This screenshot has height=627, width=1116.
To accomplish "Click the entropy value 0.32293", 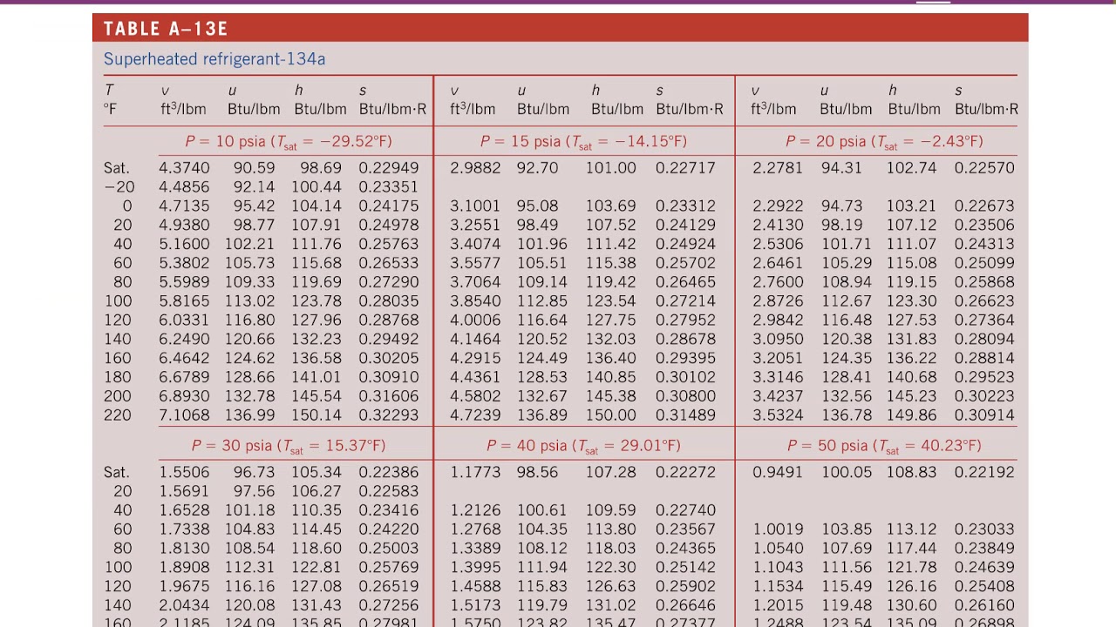I will click(389, 415).
